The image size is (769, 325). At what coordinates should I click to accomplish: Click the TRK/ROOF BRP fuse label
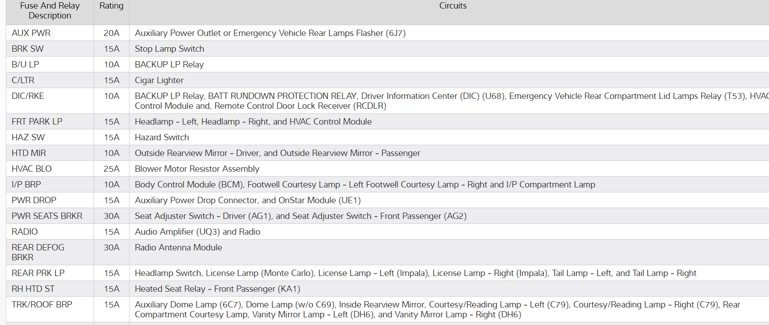coord(42,305)
